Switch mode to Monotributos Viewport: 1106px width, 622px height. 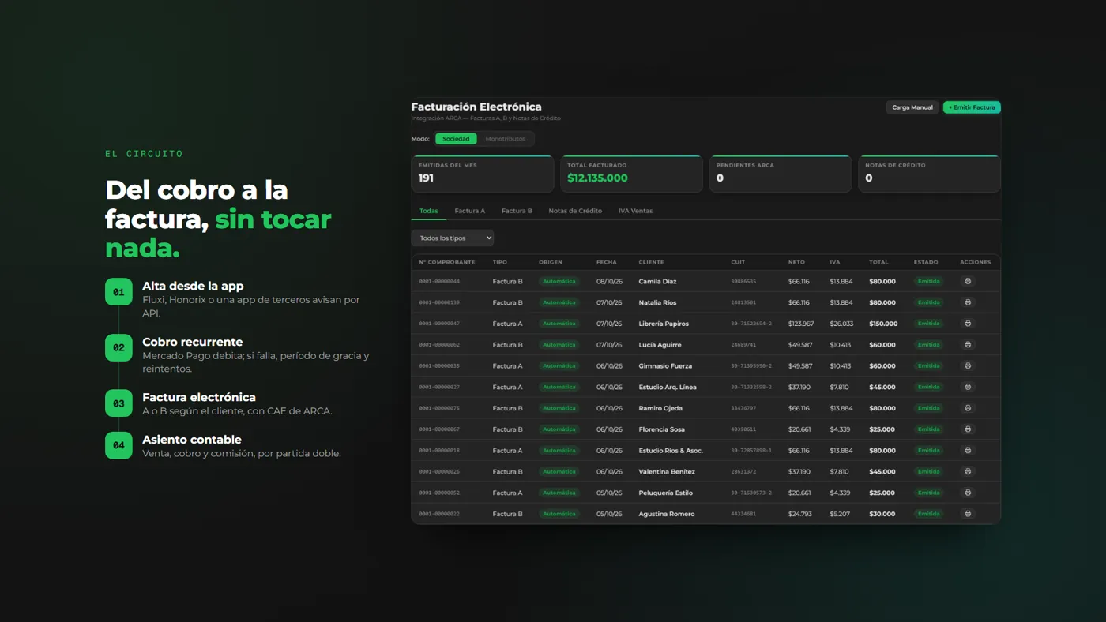coord(506,139)
